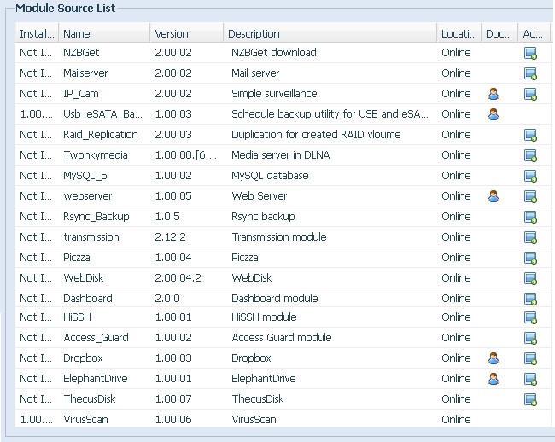
Task: Install ElephantDrive using action icon
Action: tap(530, 380)
